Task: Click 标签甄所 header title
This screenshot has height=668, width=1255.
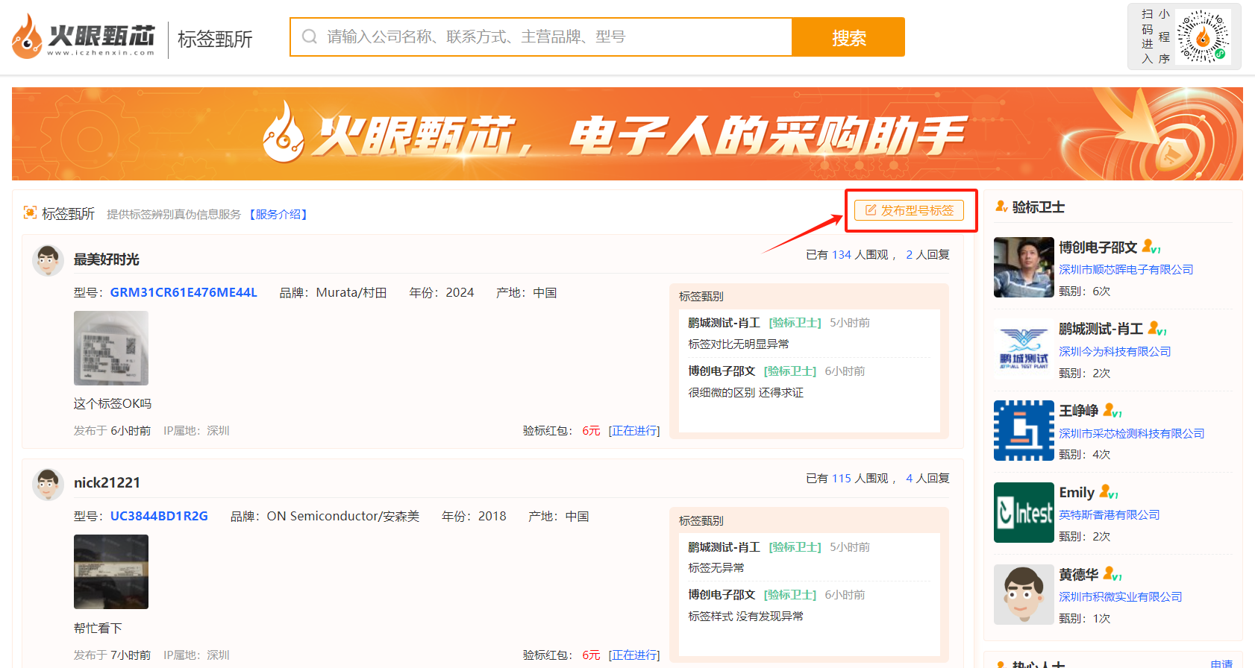Action: coord(215,38)
